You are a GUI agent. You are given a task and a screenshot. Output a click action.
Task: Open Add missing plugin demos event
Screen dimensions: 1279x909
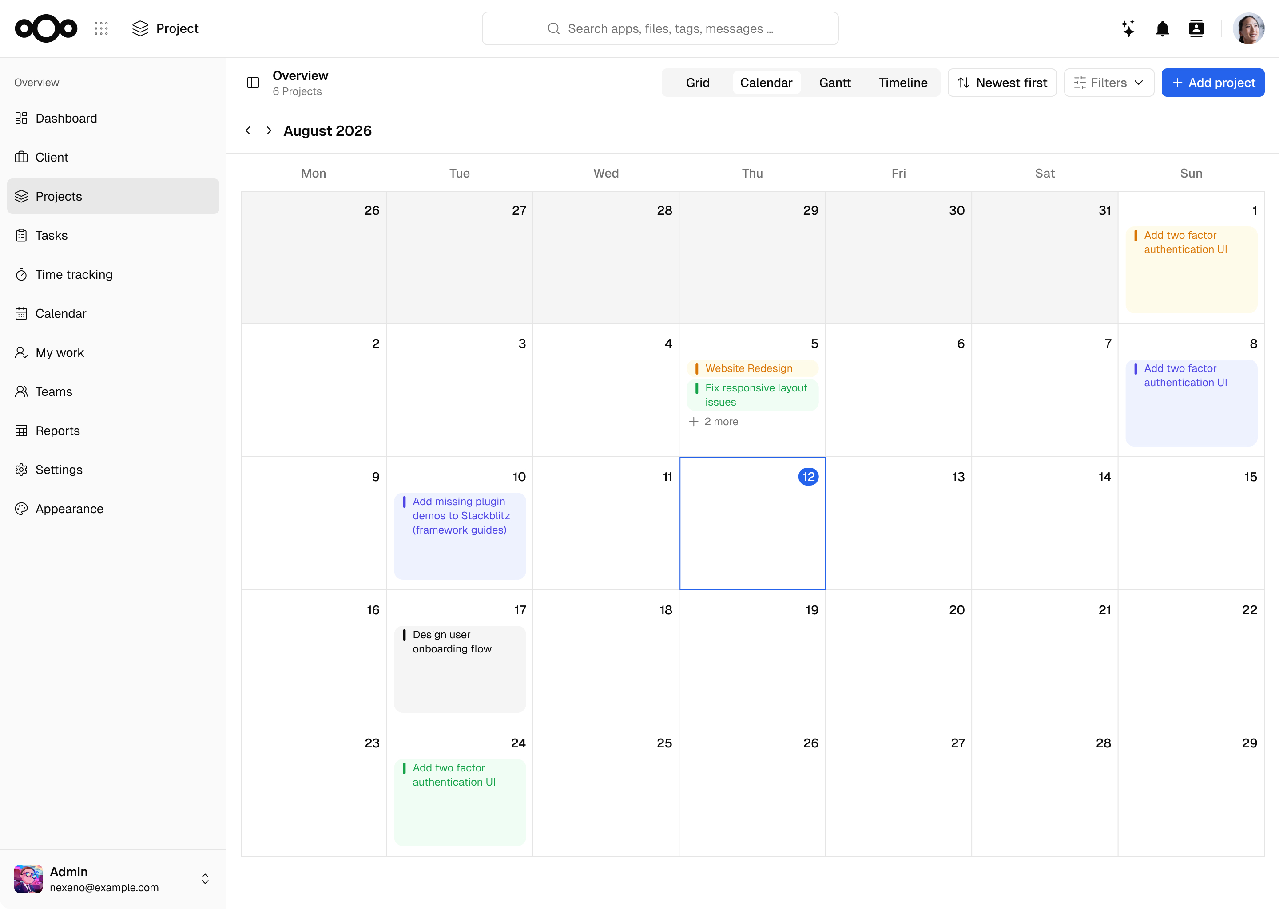click(x=460, y=536)
